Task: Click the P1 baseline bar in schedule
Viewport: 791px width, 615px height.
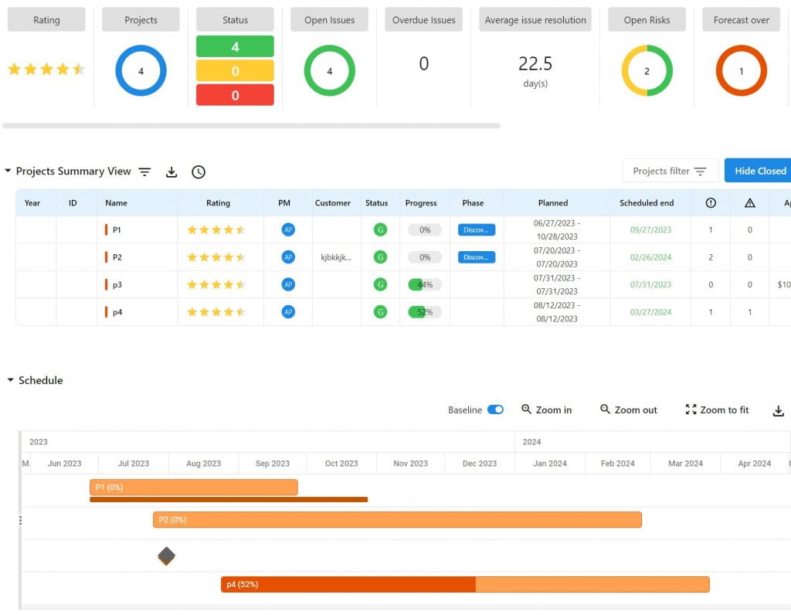Action: (229, 499)
